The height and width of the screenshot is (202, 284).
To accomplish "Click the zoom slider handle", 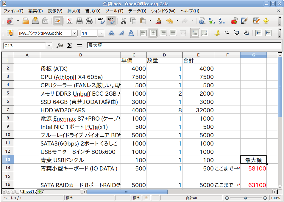I will click(245, 198).
